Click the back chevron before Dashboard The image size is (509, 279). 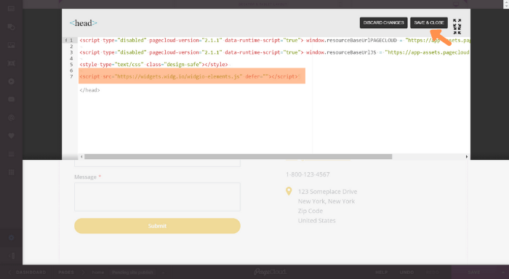9,272
